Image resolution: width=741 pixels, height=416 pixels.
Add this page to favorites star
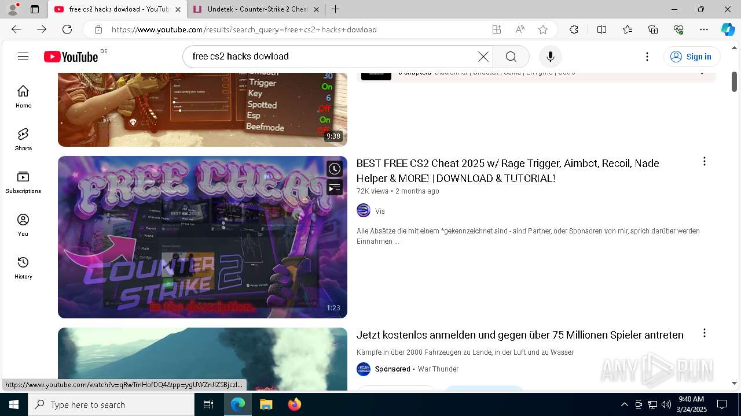tap(542, 29)
